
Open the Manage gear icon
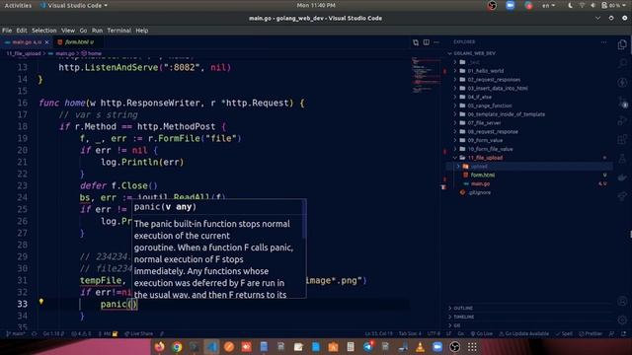click(622, 319)
